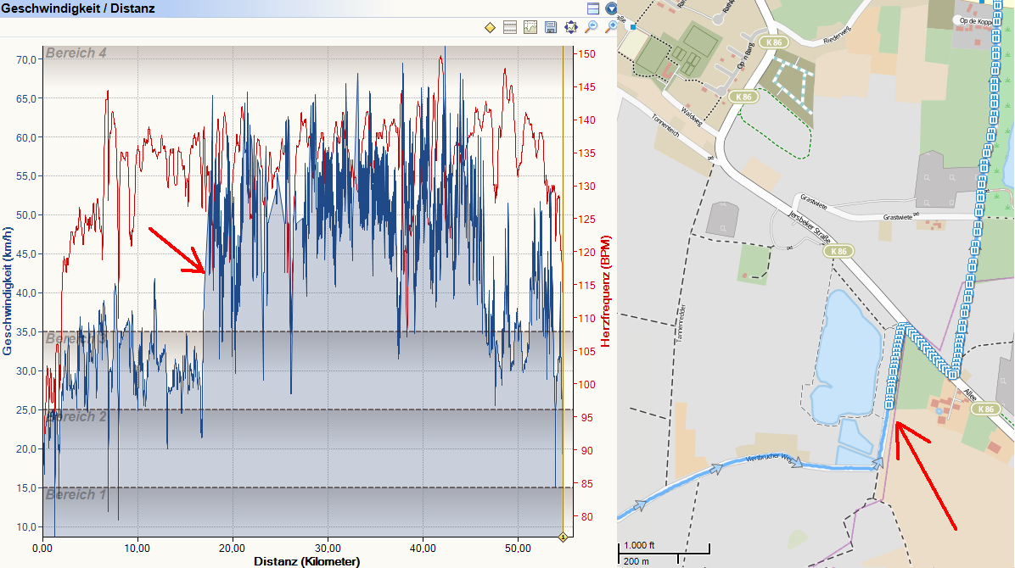Click the Bereich 4 zone band
This screenshot has width=1015, height=568.
pos(76,53)
